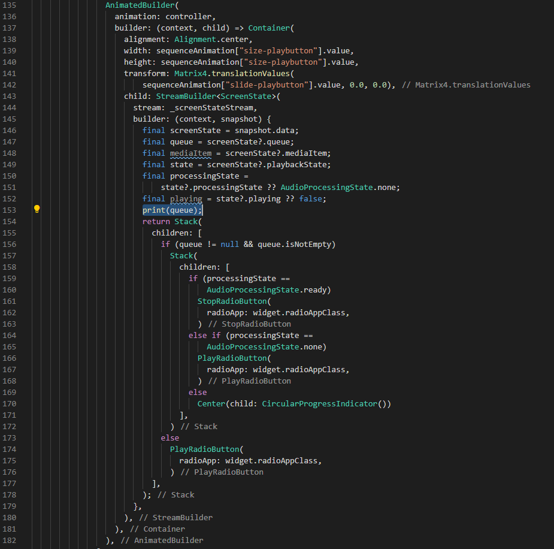
Task: Click the // Container comment
Action: click(x=158, y=529)
